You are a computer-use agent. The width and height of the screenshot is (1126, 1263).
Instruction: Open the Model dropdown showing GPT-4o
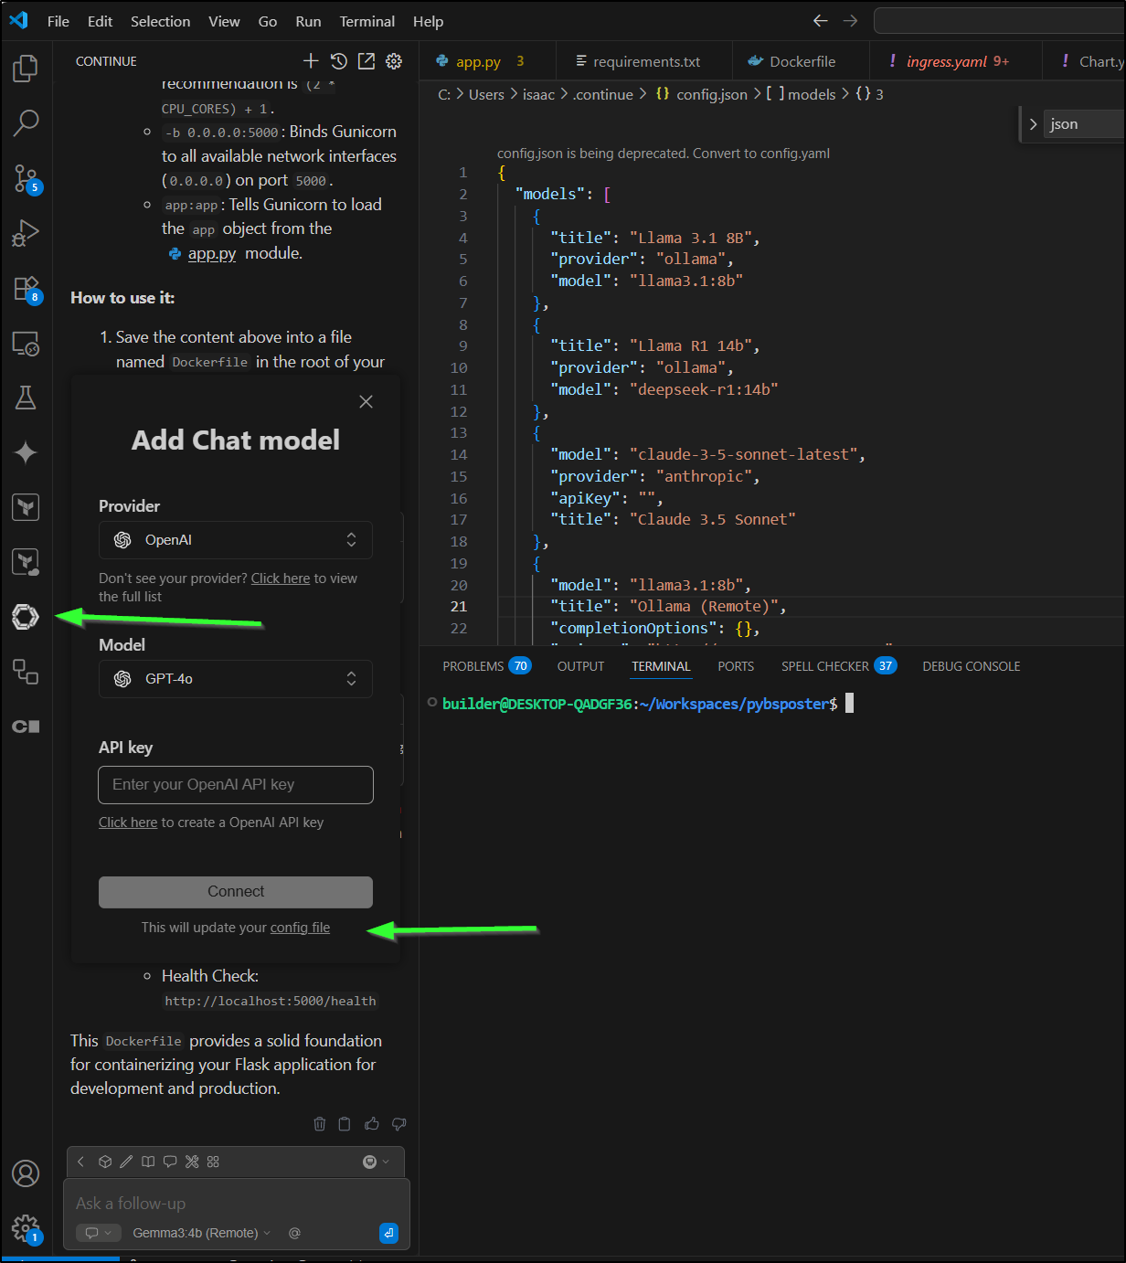click(x=236, y=679)
